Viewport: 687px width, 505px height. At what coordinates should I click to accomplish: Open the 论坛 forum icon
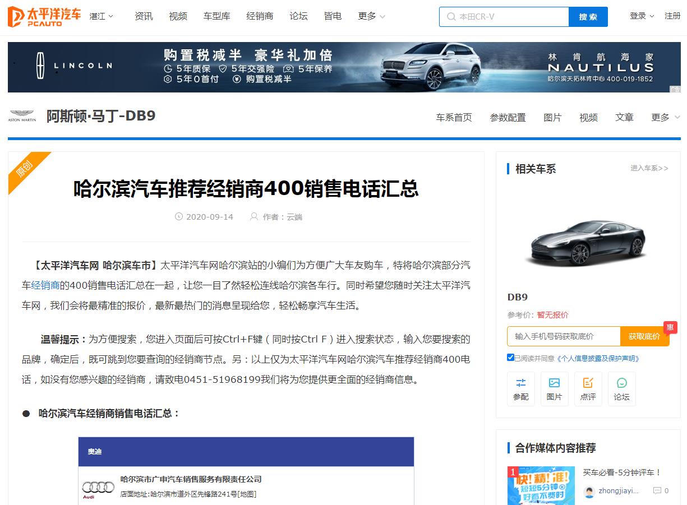[622, 388]
